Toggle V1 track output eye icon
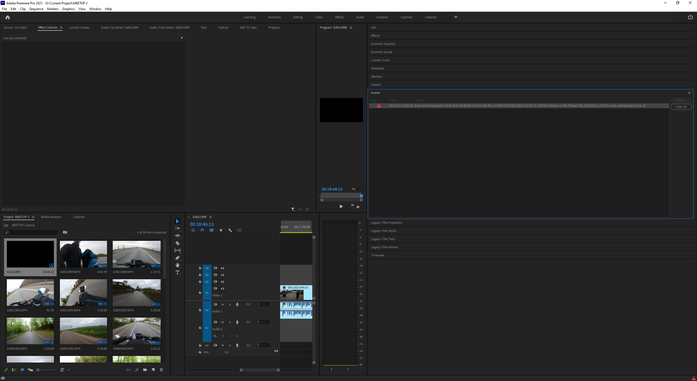The image size is (697, 381). point(223,289)
